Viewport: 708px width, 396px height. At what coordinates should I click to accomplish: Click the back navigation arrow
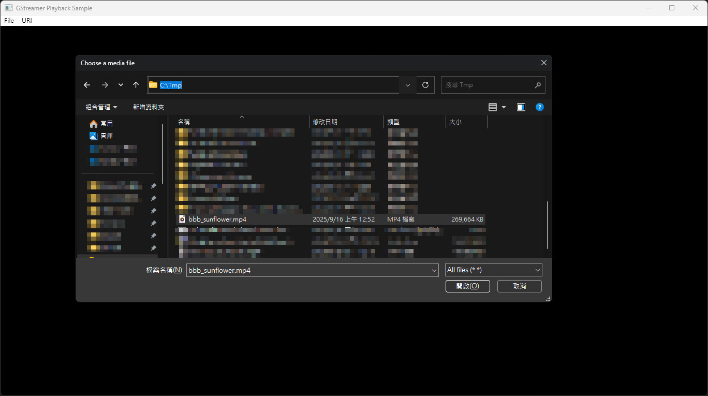87,85
